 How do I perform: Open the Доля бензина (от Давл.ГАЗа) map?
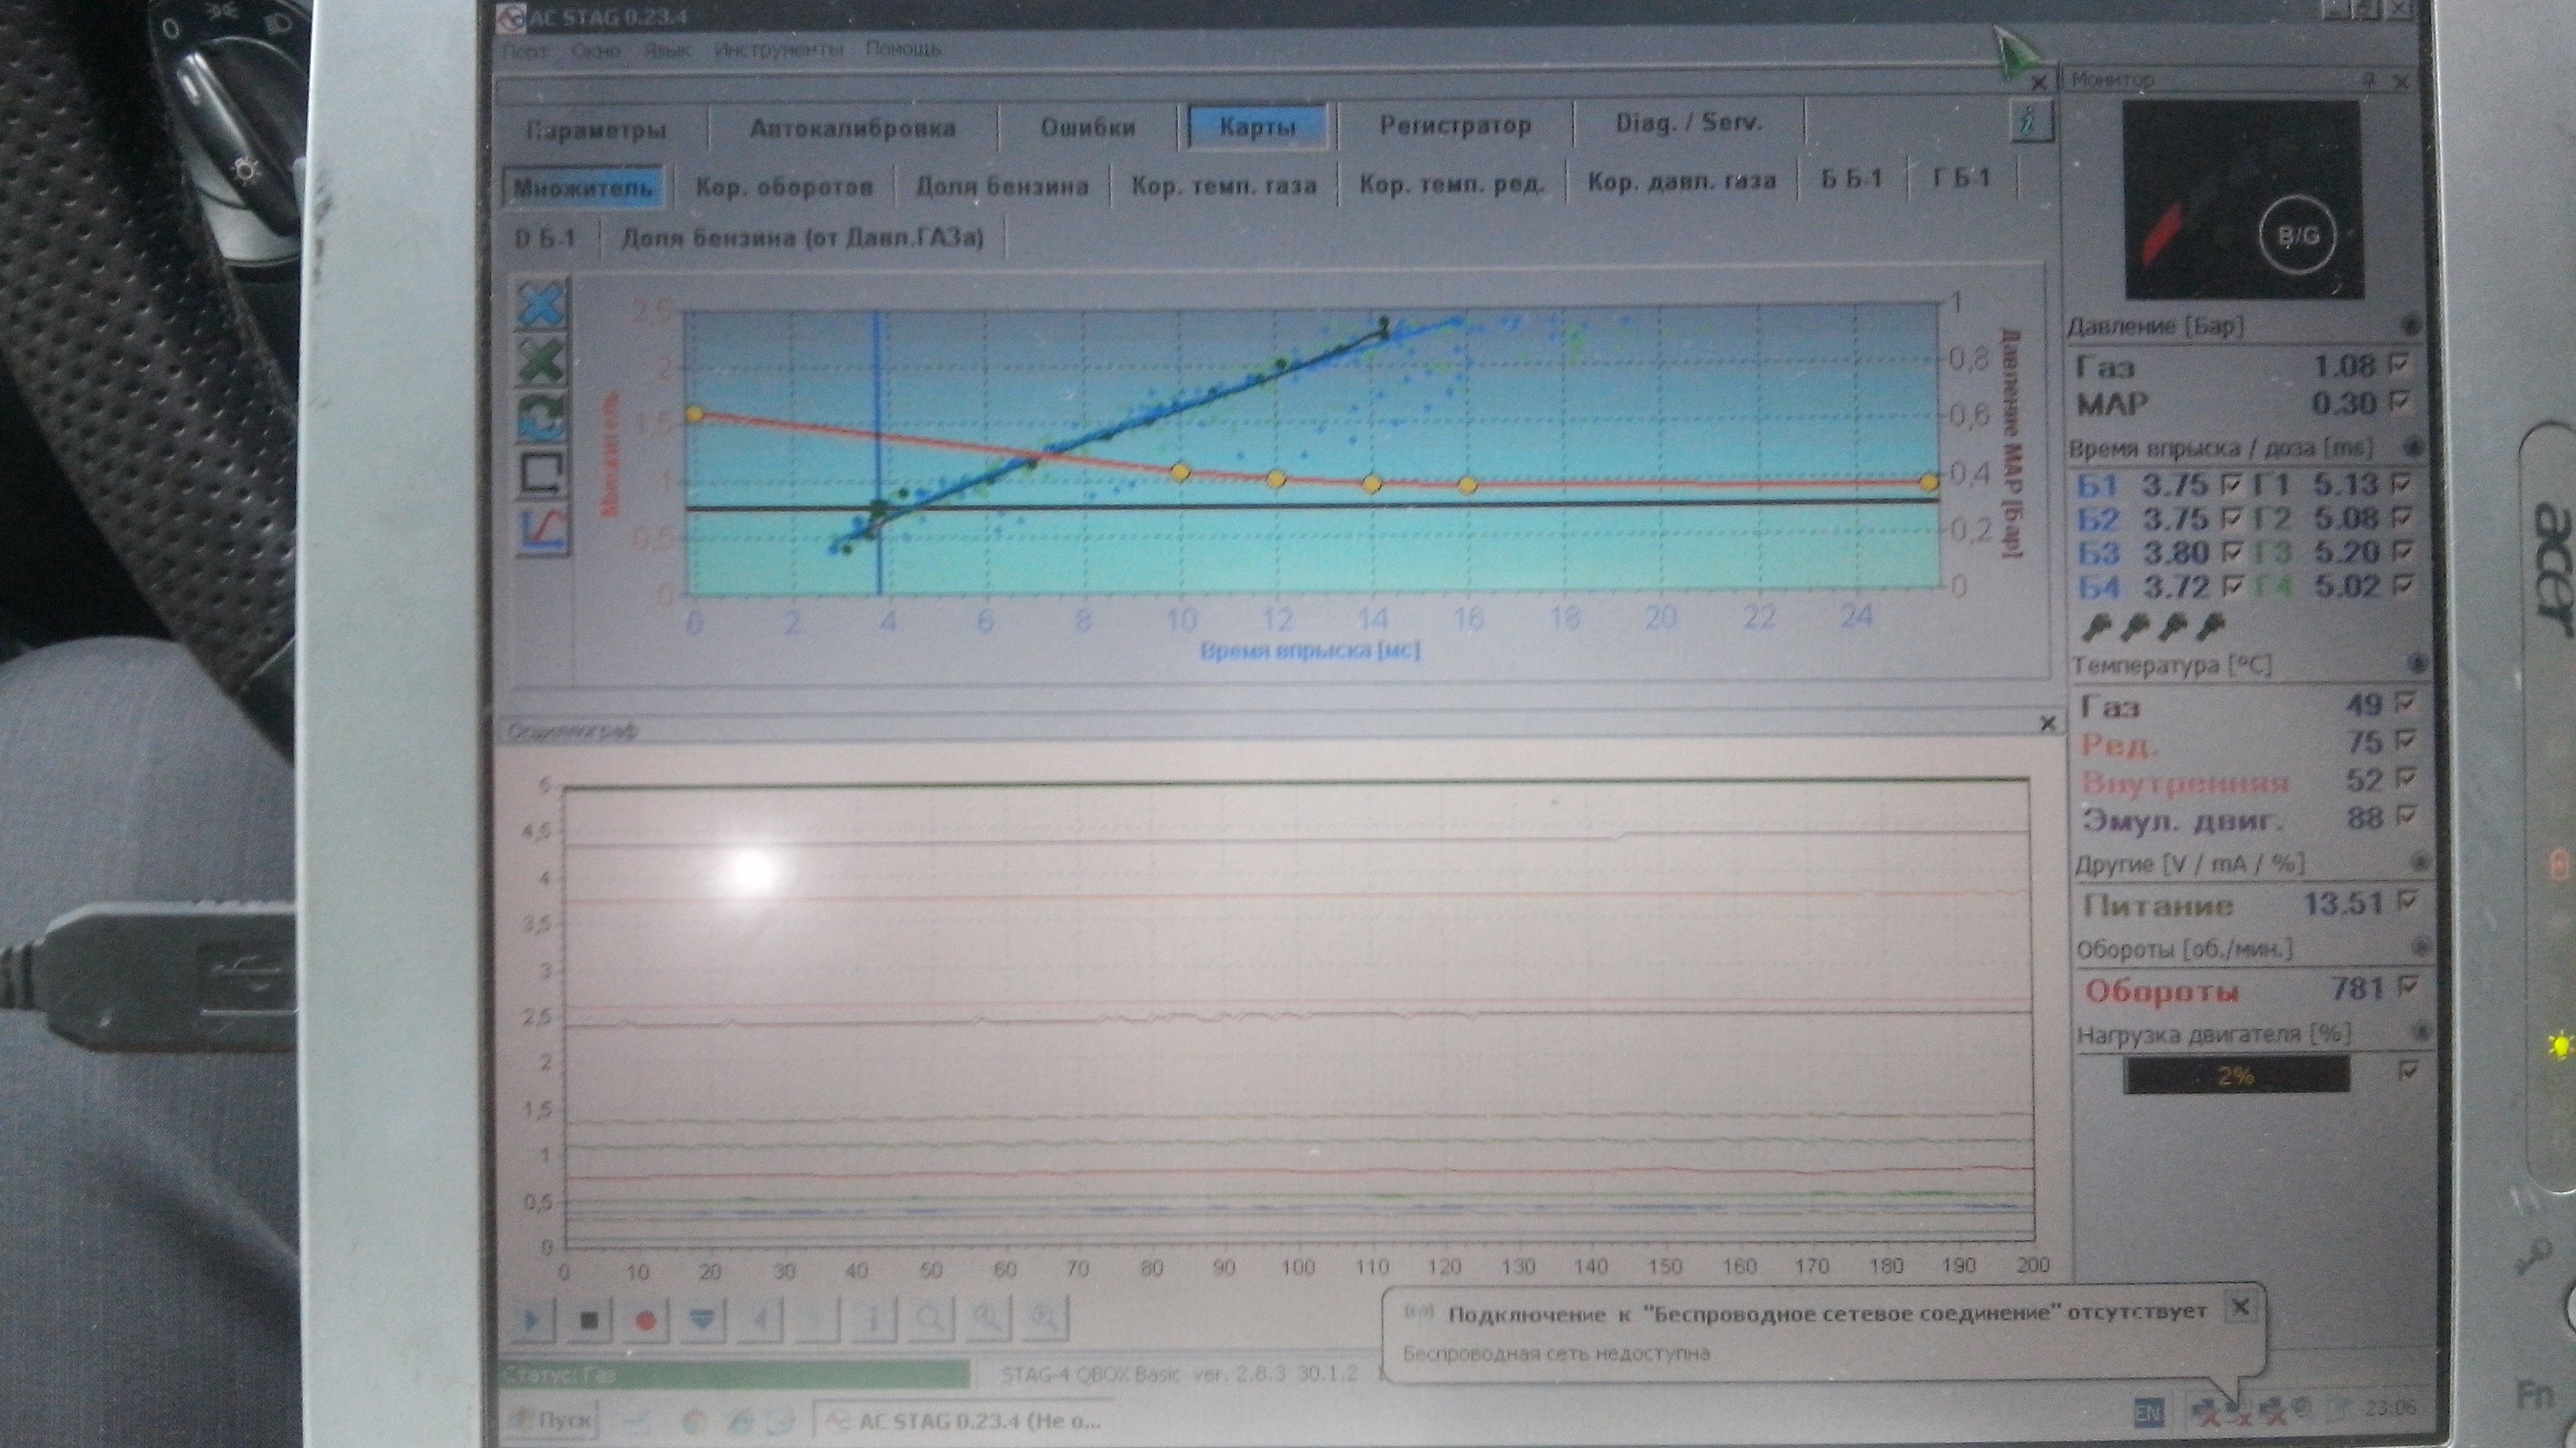pyautogui.click(x=802, y=239)
